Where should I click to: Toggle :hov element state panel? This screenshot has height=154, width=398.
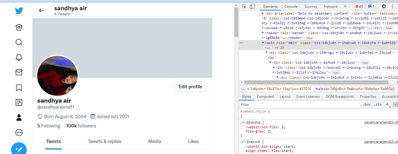pyautogui.click(x=366, y=105)
